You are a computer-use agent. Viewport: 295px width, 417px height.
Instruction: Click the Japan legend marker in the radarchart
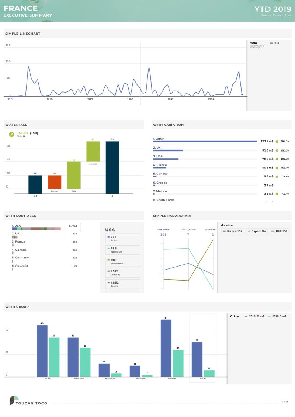tap(249, 231)
